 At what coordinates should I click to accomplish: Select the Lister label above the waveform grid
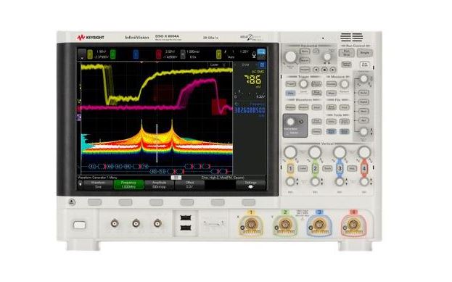pyautogui.click(x=214, y=65)
